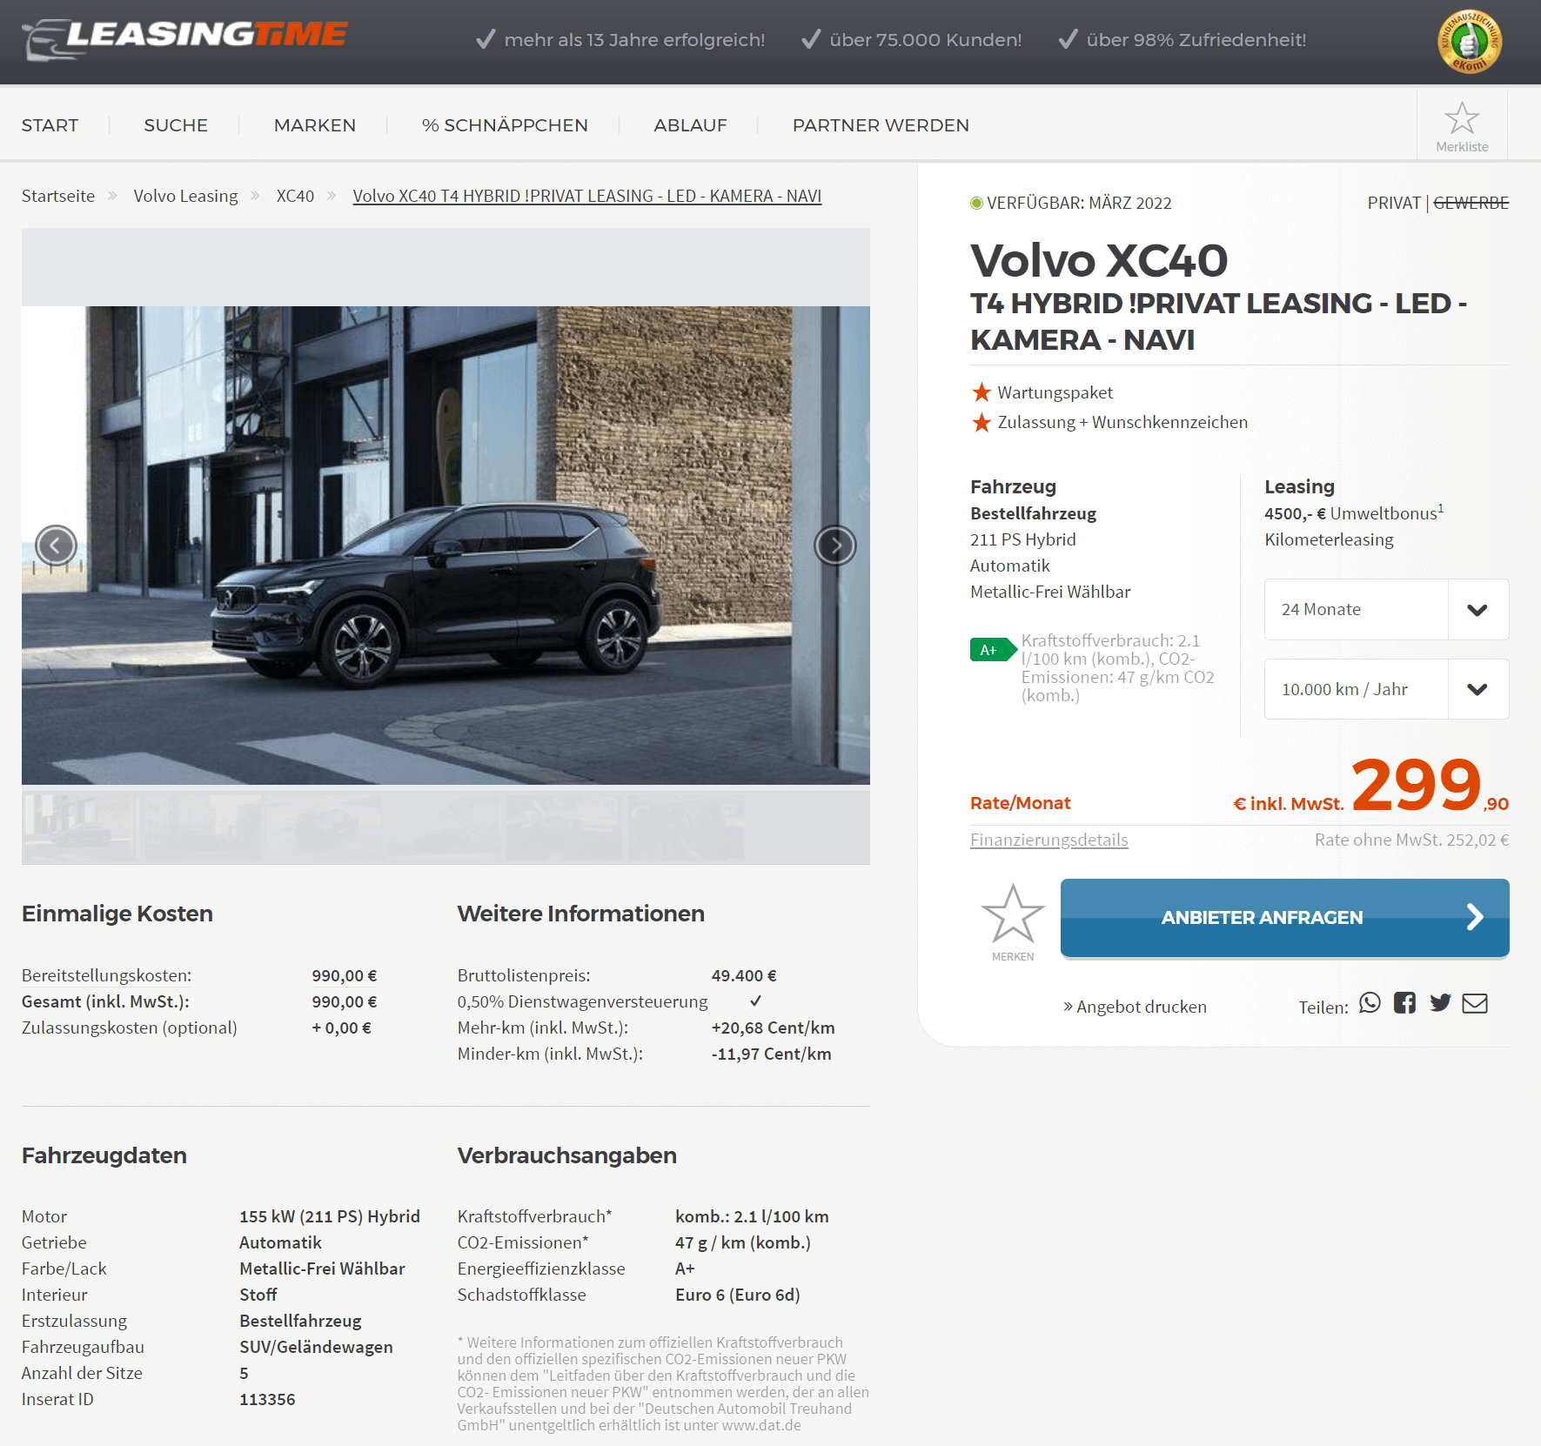Click the Angebot drucken link
The width and height of the screenshot is (1541, 1446).
point(1135,1007)
